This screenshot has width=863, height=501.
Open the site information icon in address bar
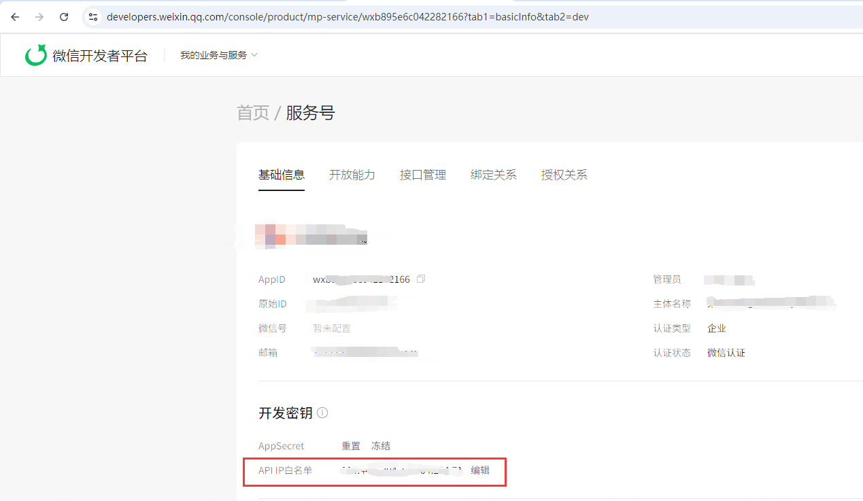coord(93,17)
